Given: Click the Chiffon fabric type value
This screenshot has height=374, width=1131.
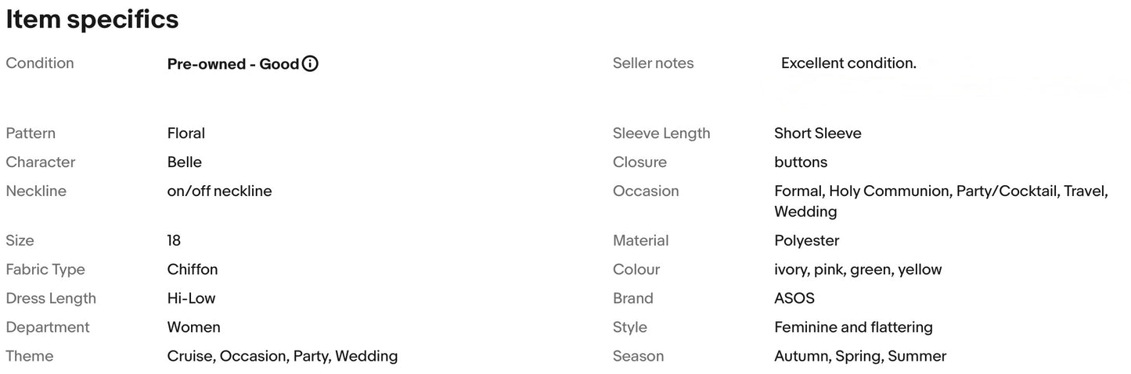Looking at the screenshot, I should coord(192,269).
